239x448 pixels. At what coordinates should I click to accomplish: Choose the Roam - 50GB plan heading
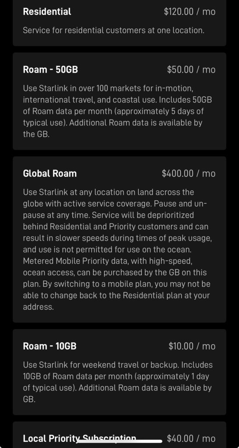pos(50,70)
